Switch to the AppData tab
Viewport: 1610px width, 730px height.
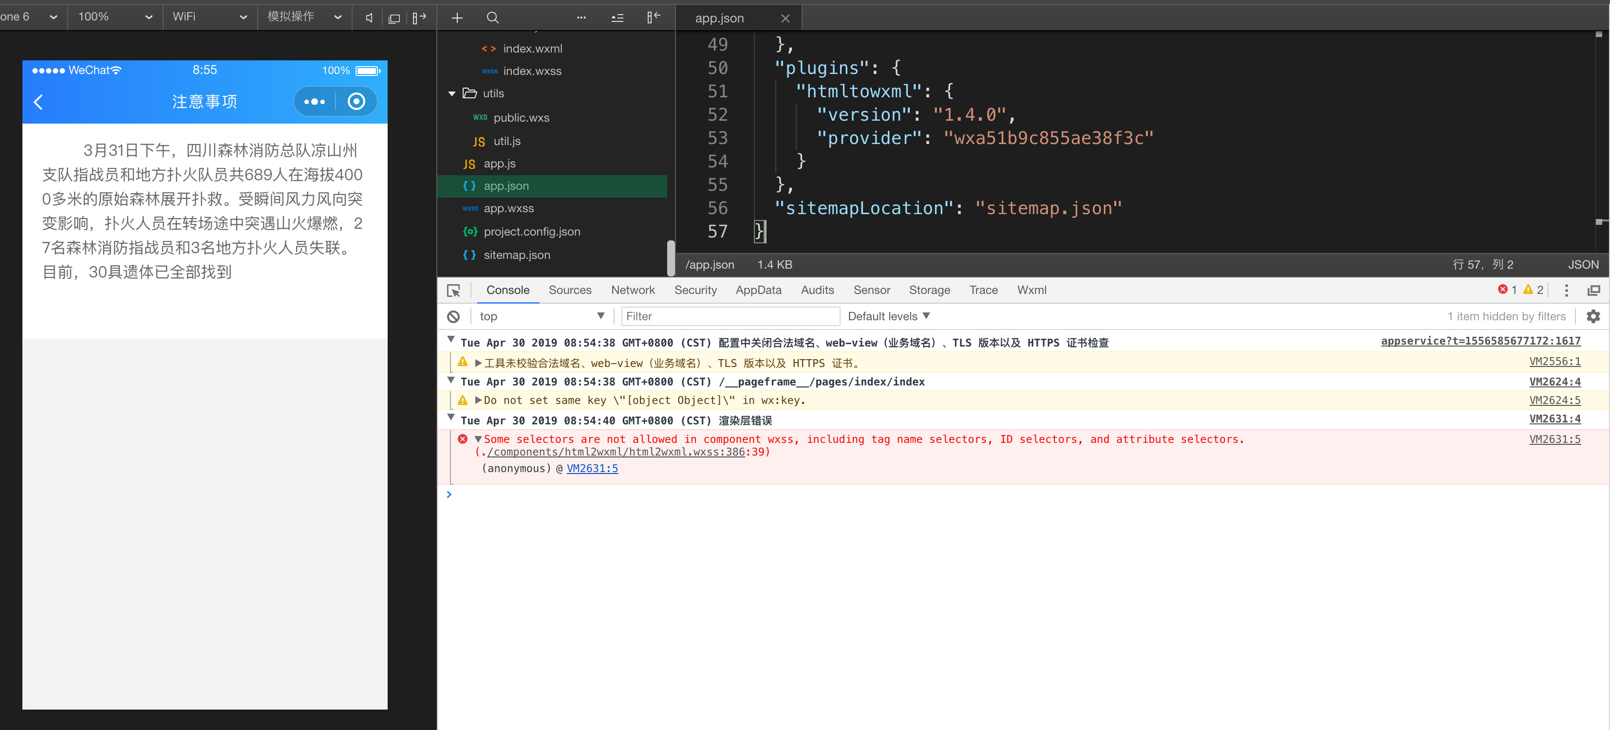click(758, 291)
